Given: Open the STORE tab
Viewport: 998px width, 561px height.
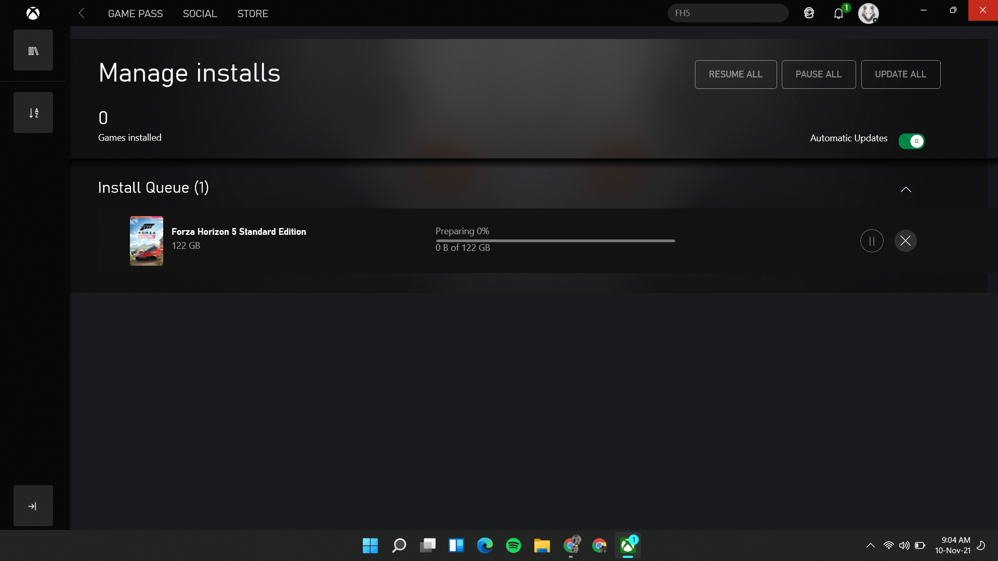Looking at the screenshot, I should click(x=253, y=13).
